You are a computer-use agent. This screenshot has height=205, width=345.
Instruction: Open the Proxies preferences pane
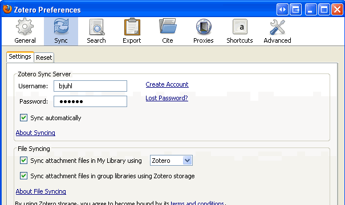pos(204,31)
